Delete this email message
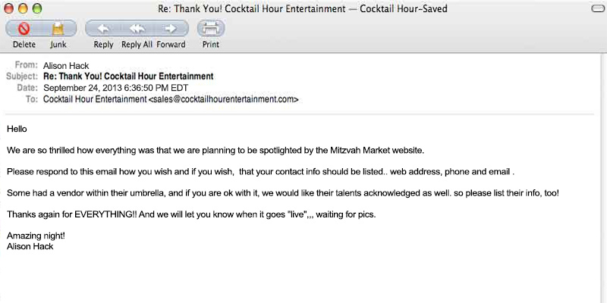 (x=24, y=30)
